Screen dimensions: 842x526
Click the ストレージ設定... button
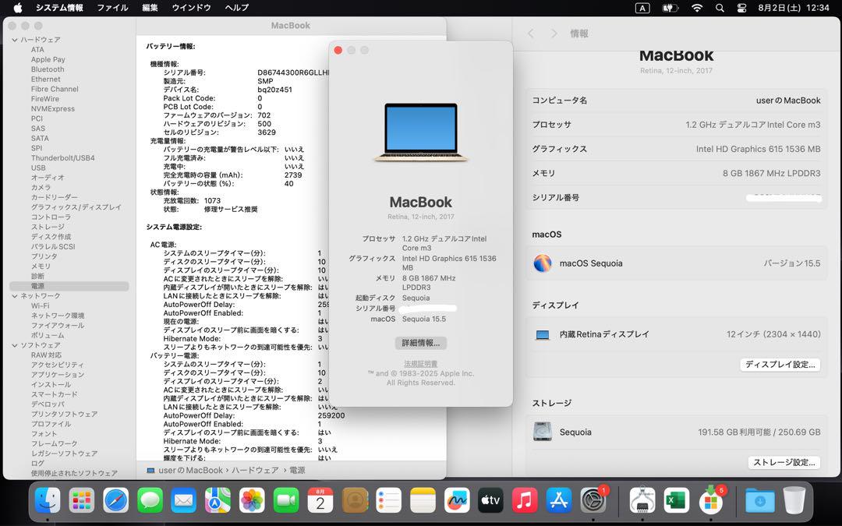click(784, 462)
